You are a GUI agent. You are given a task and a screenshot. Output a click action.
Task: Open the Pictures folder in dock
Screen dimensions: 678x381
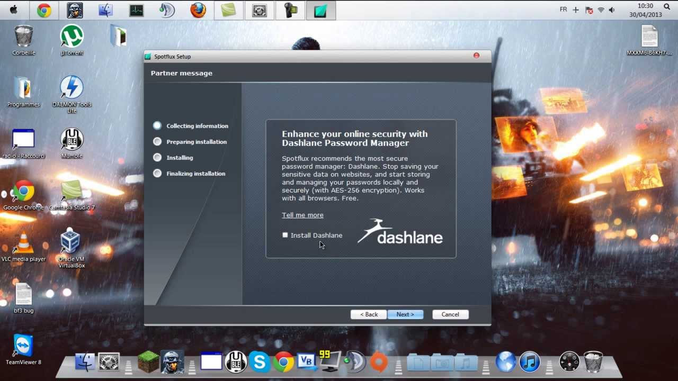click(442, 362)
